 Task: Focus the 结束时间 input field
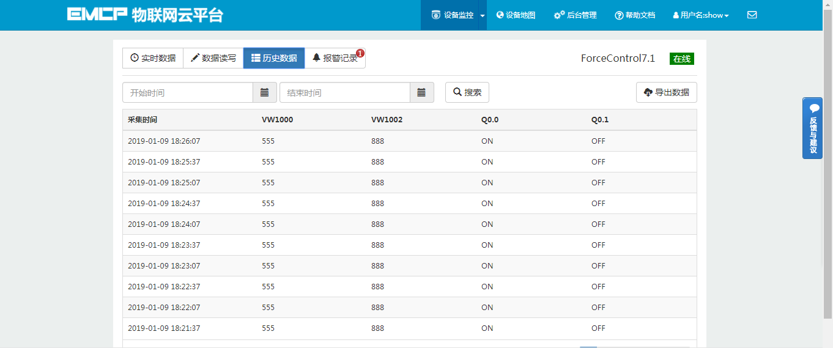point(344,92)
